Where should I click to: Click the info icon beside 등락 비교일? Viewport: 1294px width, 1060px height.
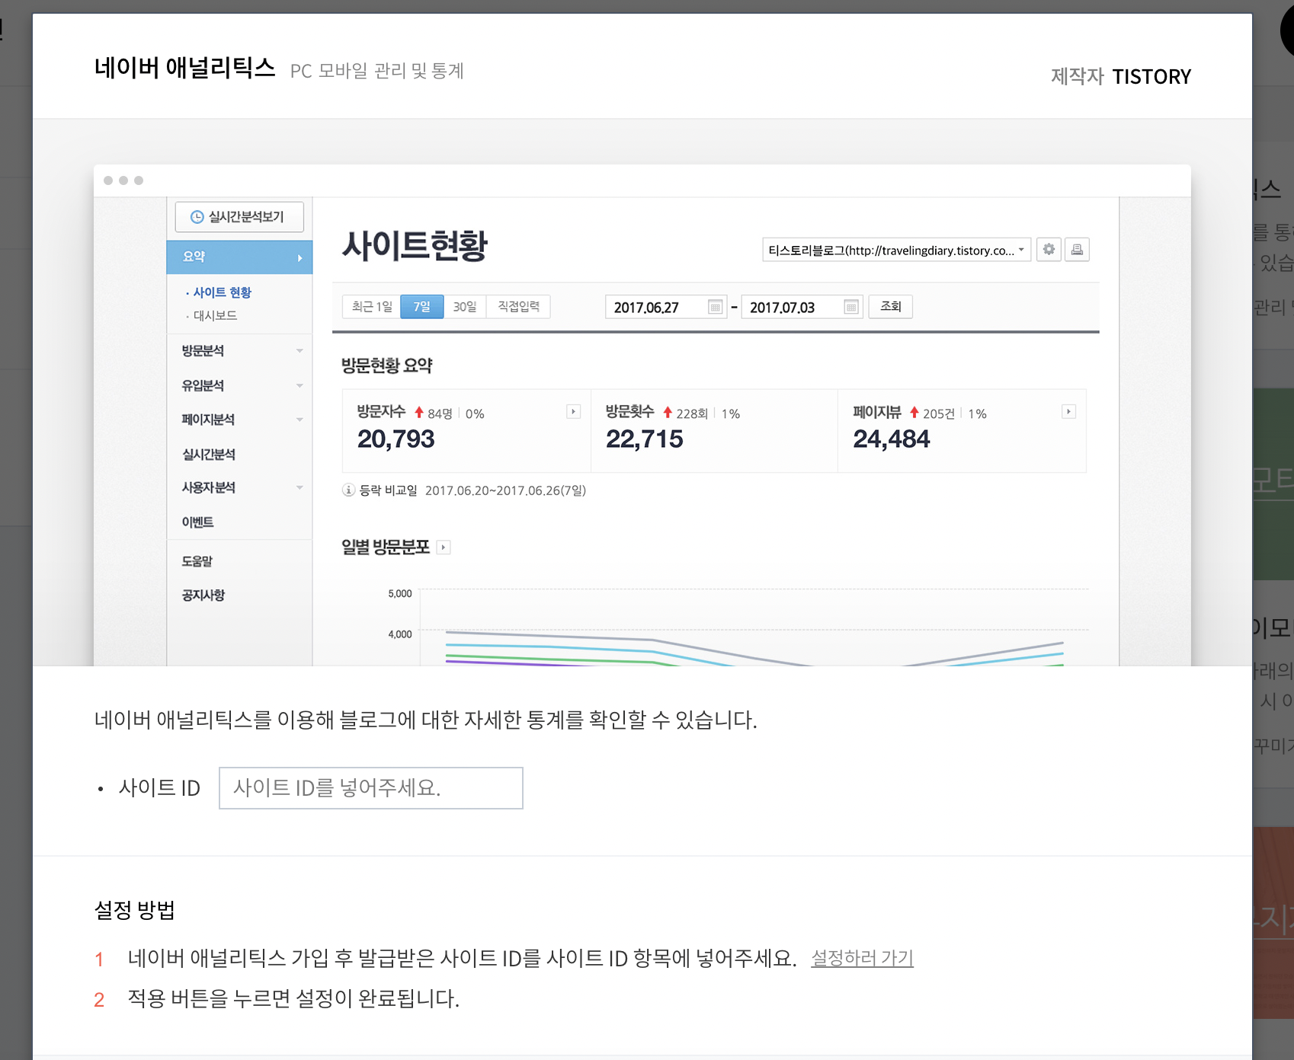tap(349, 490)
